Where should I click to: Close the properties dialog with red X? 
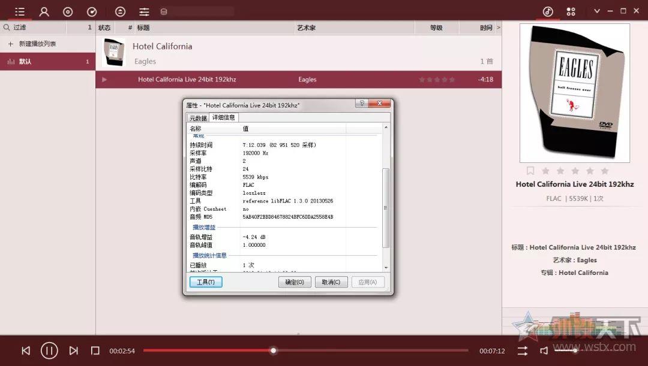(379, 103)
